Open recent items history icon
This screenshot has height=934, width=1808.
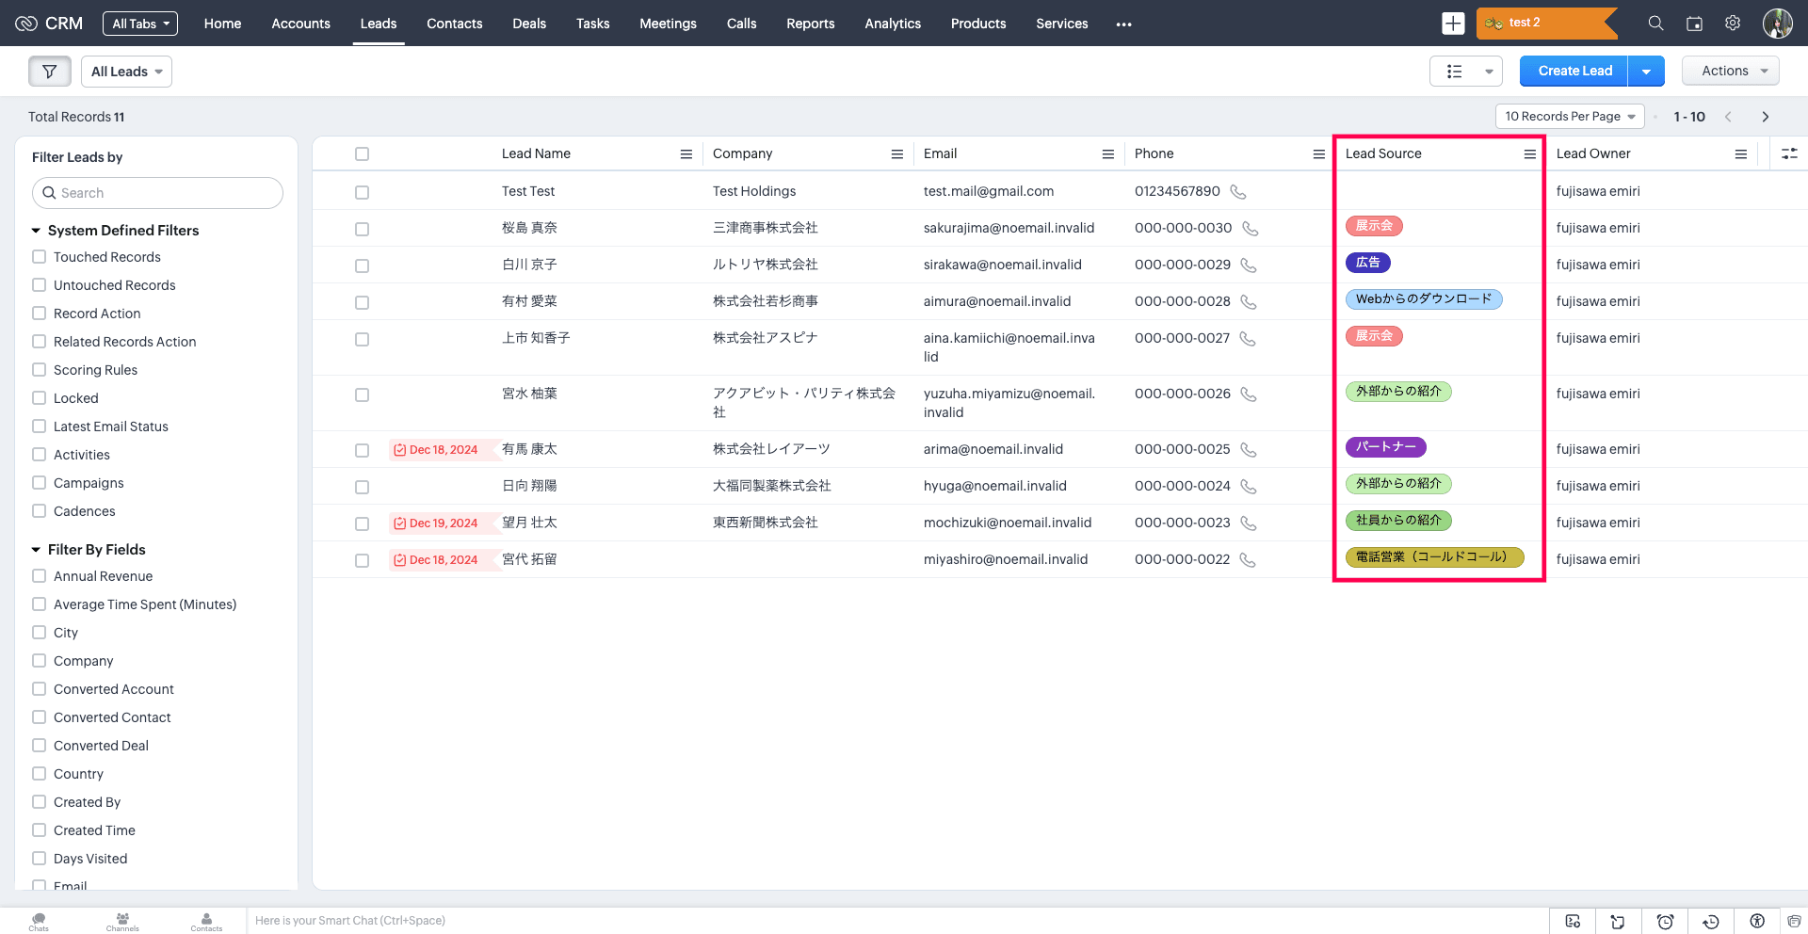coord(1711,922)
